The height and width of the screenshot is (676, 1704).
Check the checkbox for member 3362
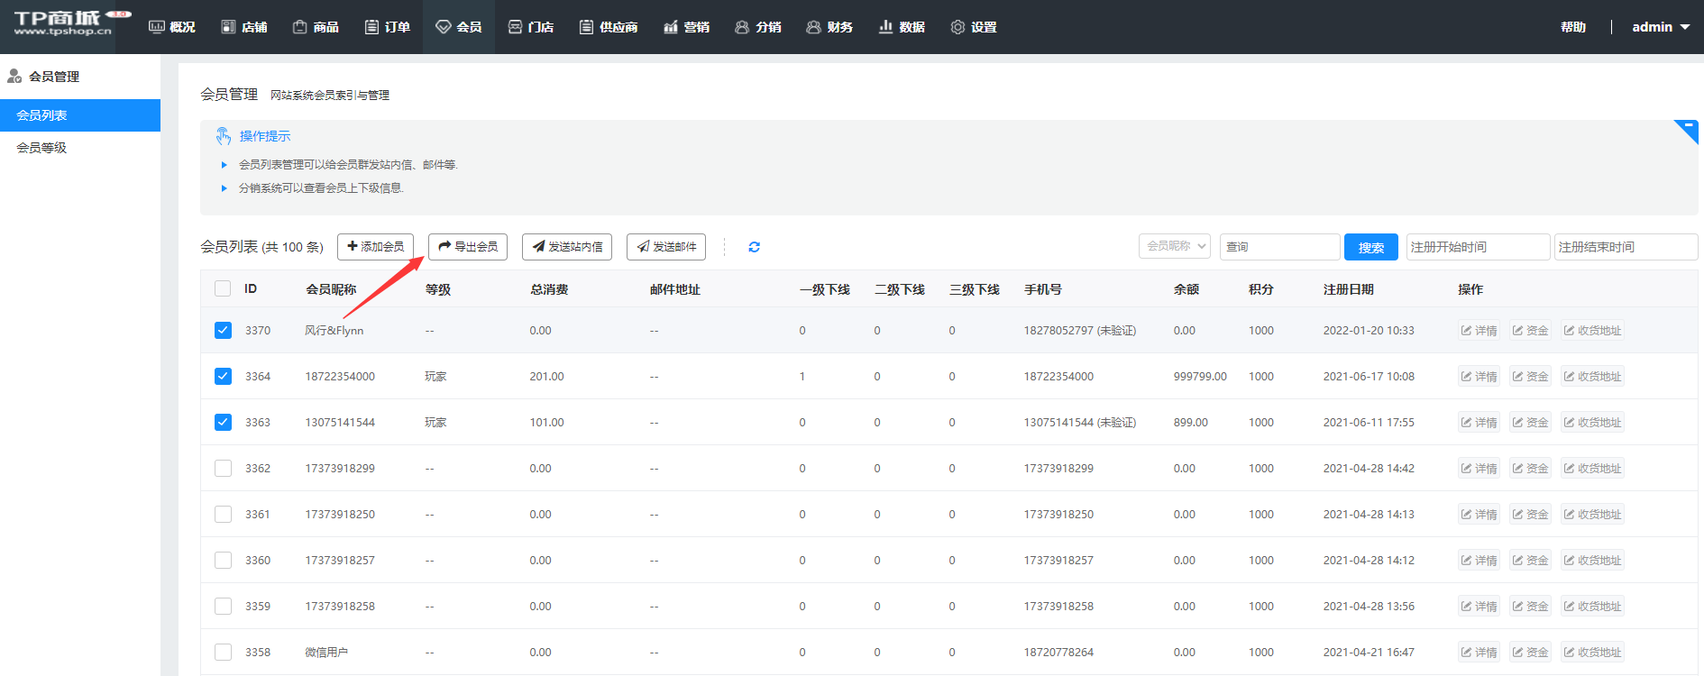223,469
